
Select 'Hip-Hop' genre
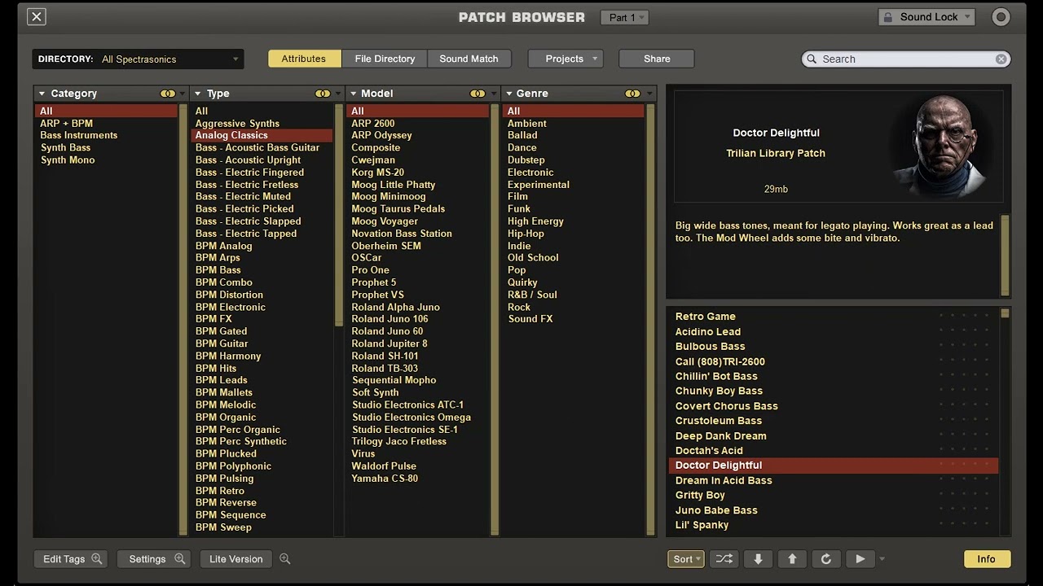click(x=573, y=233)
